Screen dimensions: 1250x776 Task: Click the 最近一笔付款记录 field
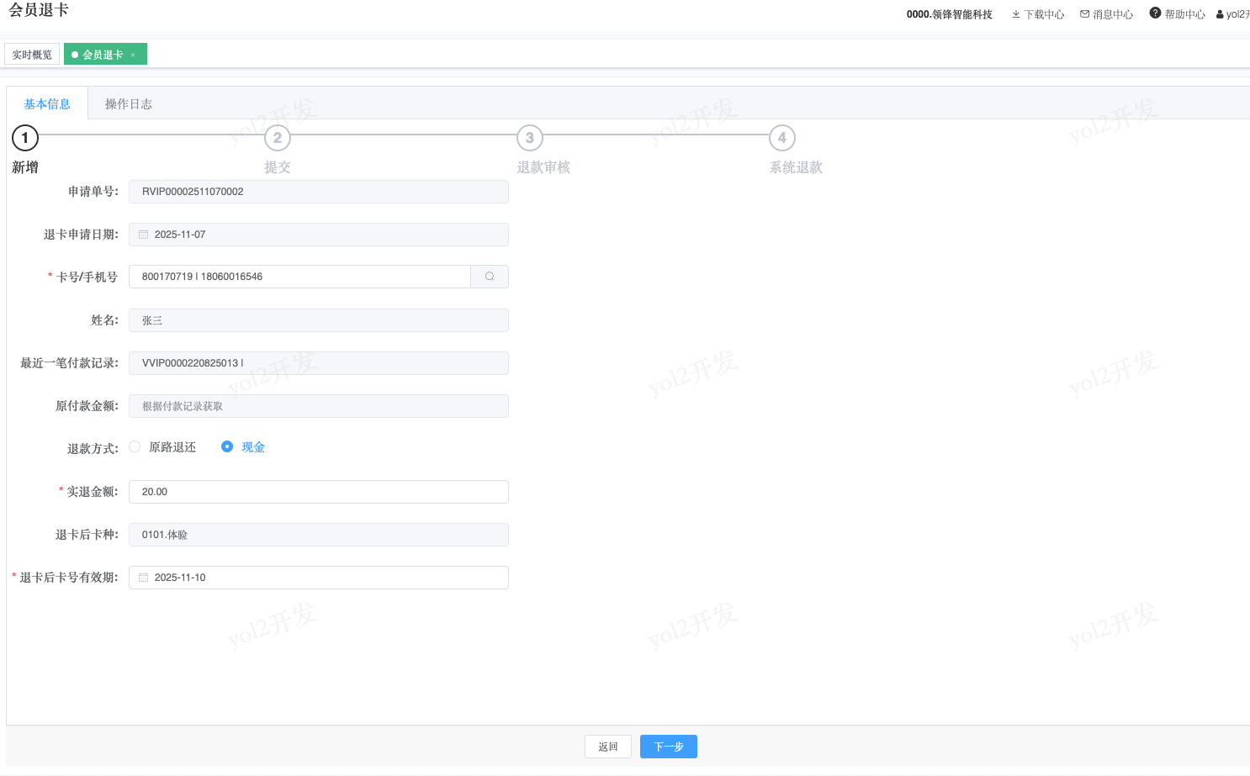tap(319, 363)
